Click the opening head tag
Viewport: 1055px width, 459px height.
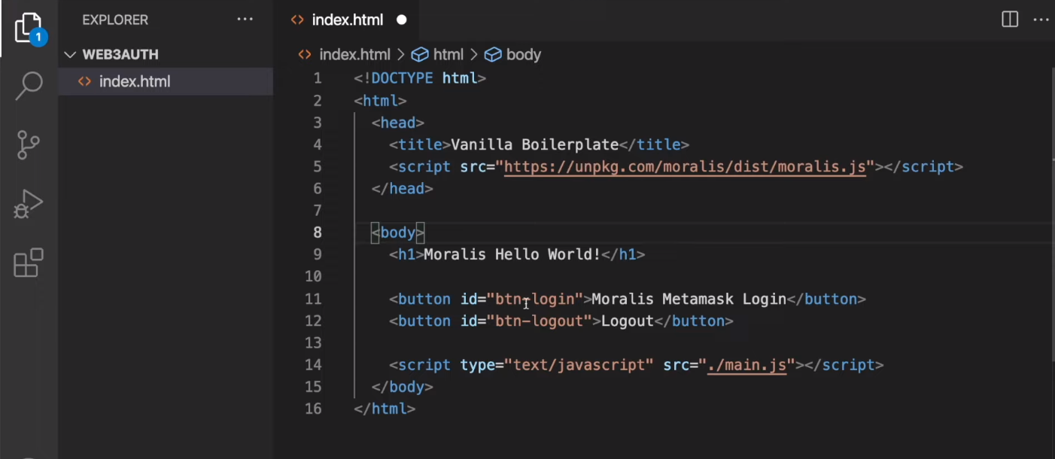coord(398,123)
